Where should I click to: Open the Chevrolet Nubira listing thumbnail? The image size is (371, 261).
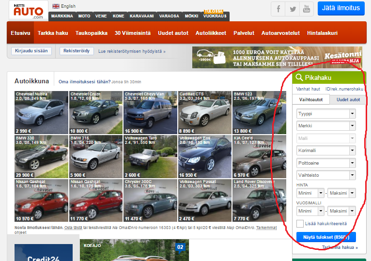pos(41,113)
